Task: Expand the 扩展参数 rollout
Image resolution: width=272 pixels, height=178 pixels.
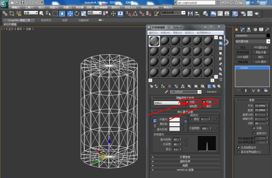Action: [x=185, y=157]
